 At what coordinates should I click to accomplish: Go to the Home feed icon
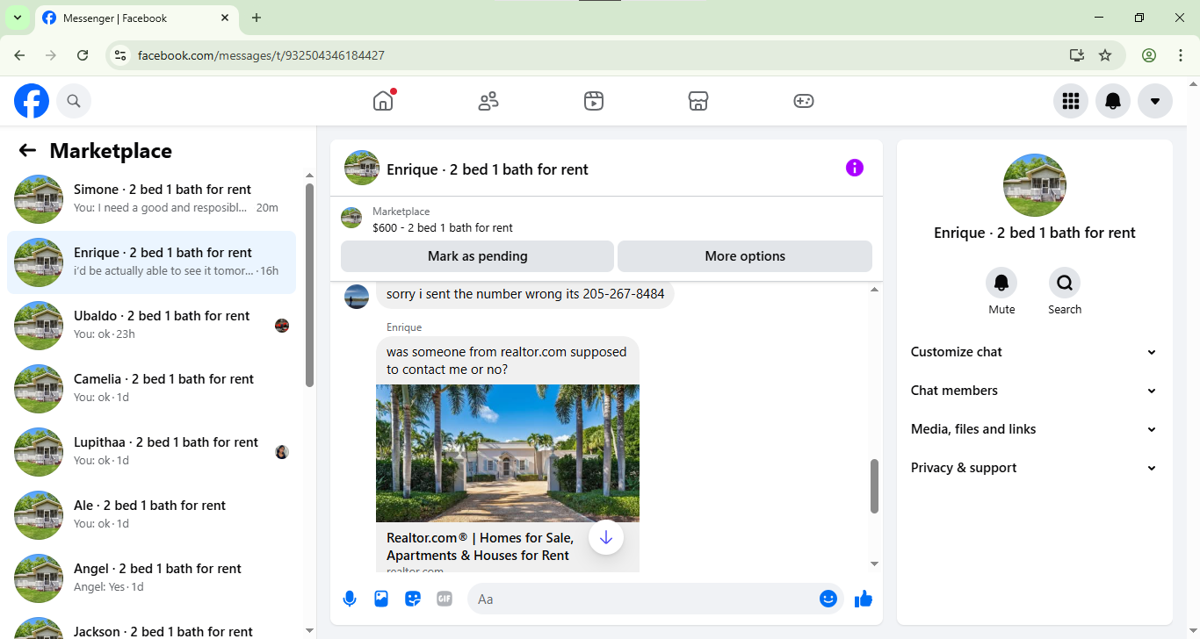[x=383, y=101]
